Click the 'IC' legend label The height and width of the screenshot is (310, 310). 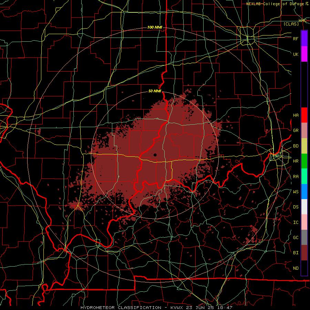(296, 223)
